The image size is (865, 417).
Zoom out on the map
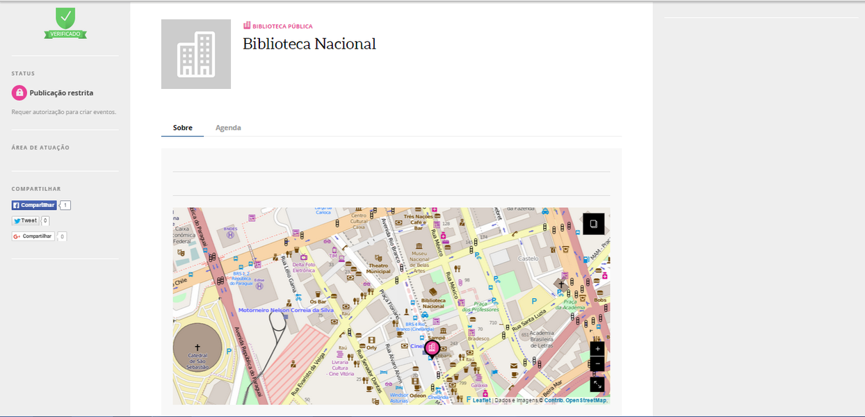click(x=597, y=363)
